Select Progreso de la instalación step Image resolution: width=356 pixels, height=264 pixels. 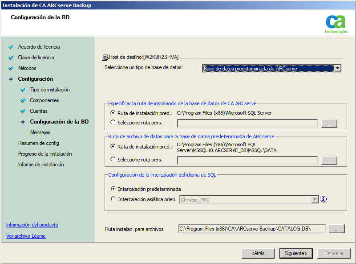tap(45, 154)
